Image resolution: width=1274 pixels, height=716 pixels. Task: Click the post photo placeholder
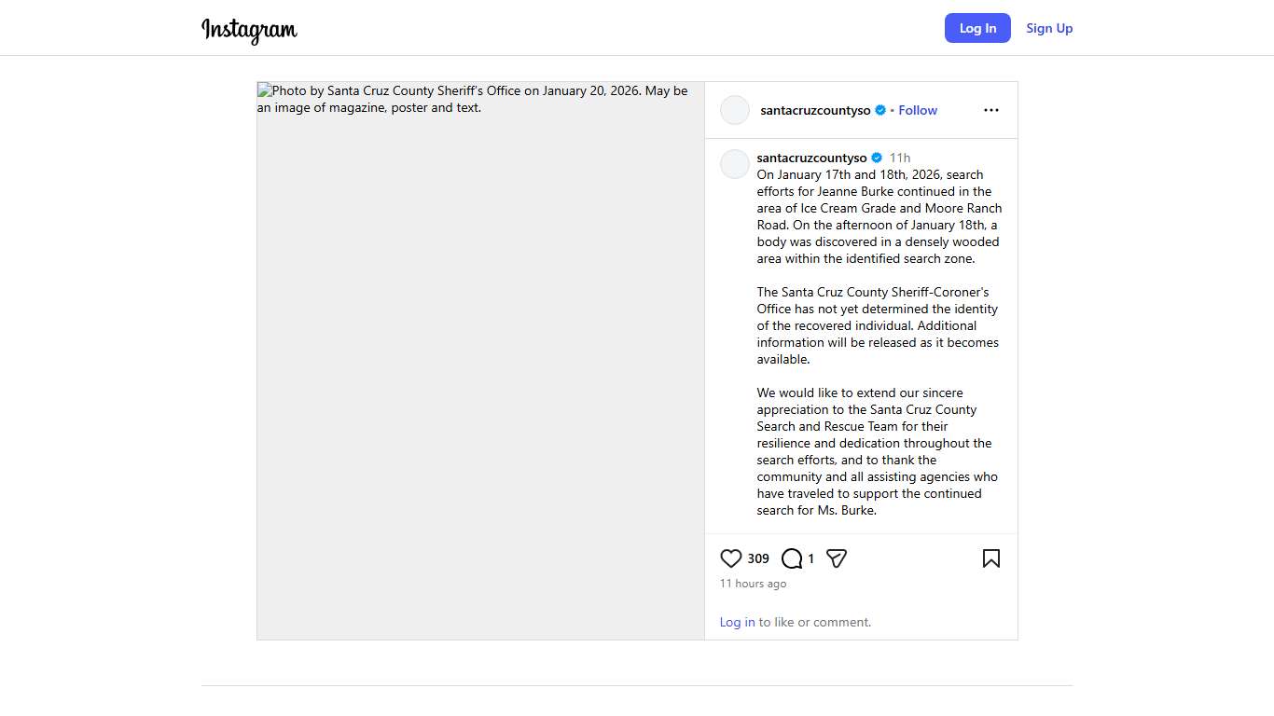point(480,373)
